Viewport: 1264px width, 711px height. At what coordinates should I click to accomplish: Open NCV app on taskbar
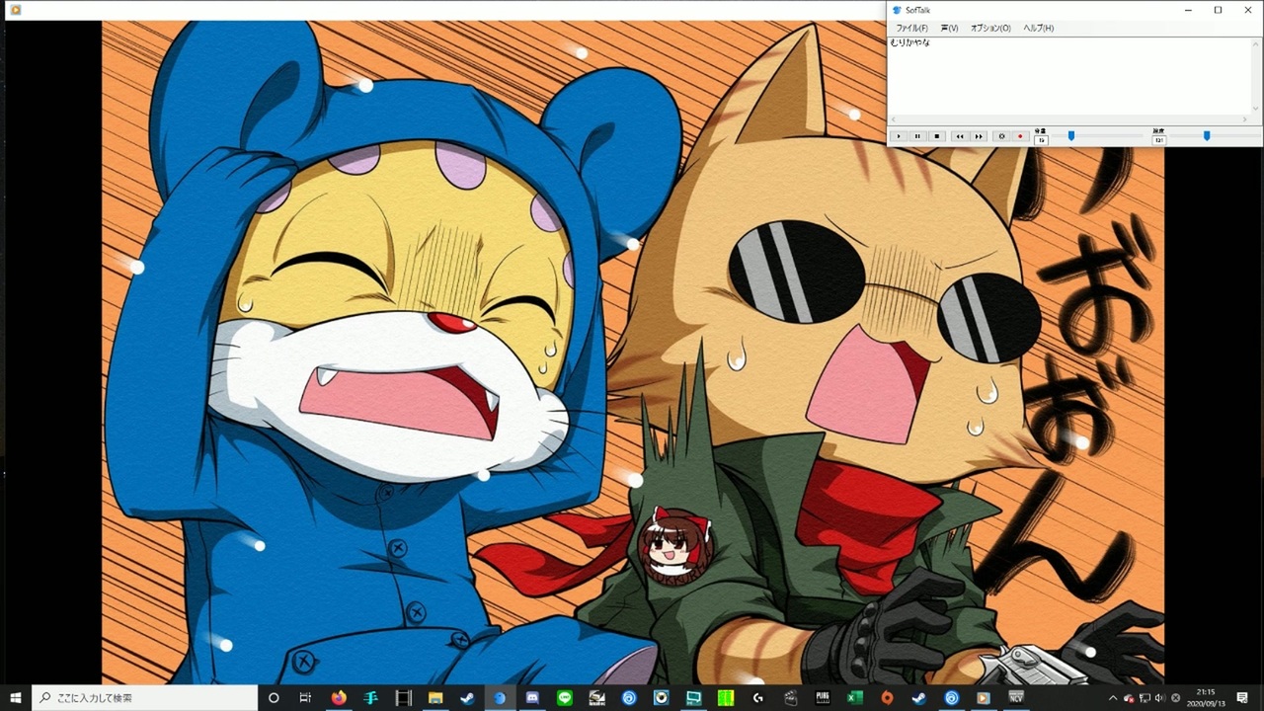coord(1016,698)
